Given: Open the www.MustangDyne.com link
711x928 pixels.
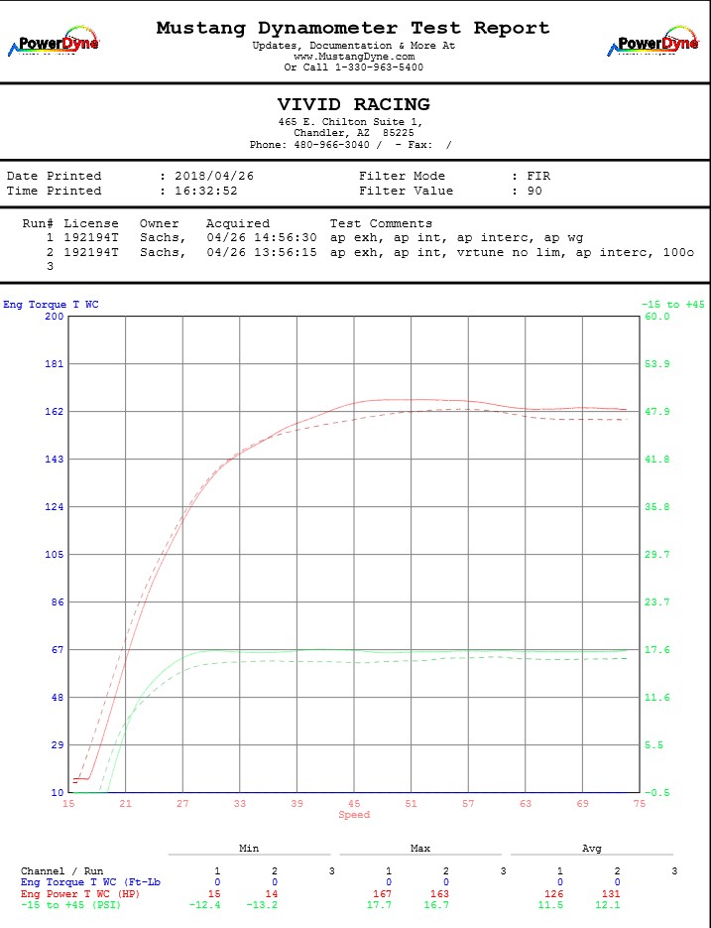Looking at the screenshot, I should point(353,57).
